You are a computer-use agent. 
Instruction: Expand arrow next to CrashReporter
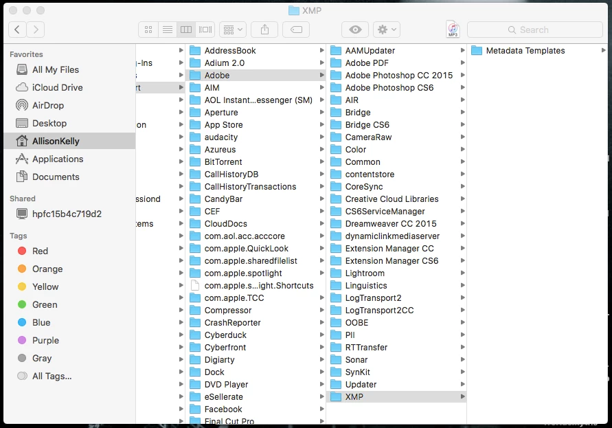(x=321, y=323)
